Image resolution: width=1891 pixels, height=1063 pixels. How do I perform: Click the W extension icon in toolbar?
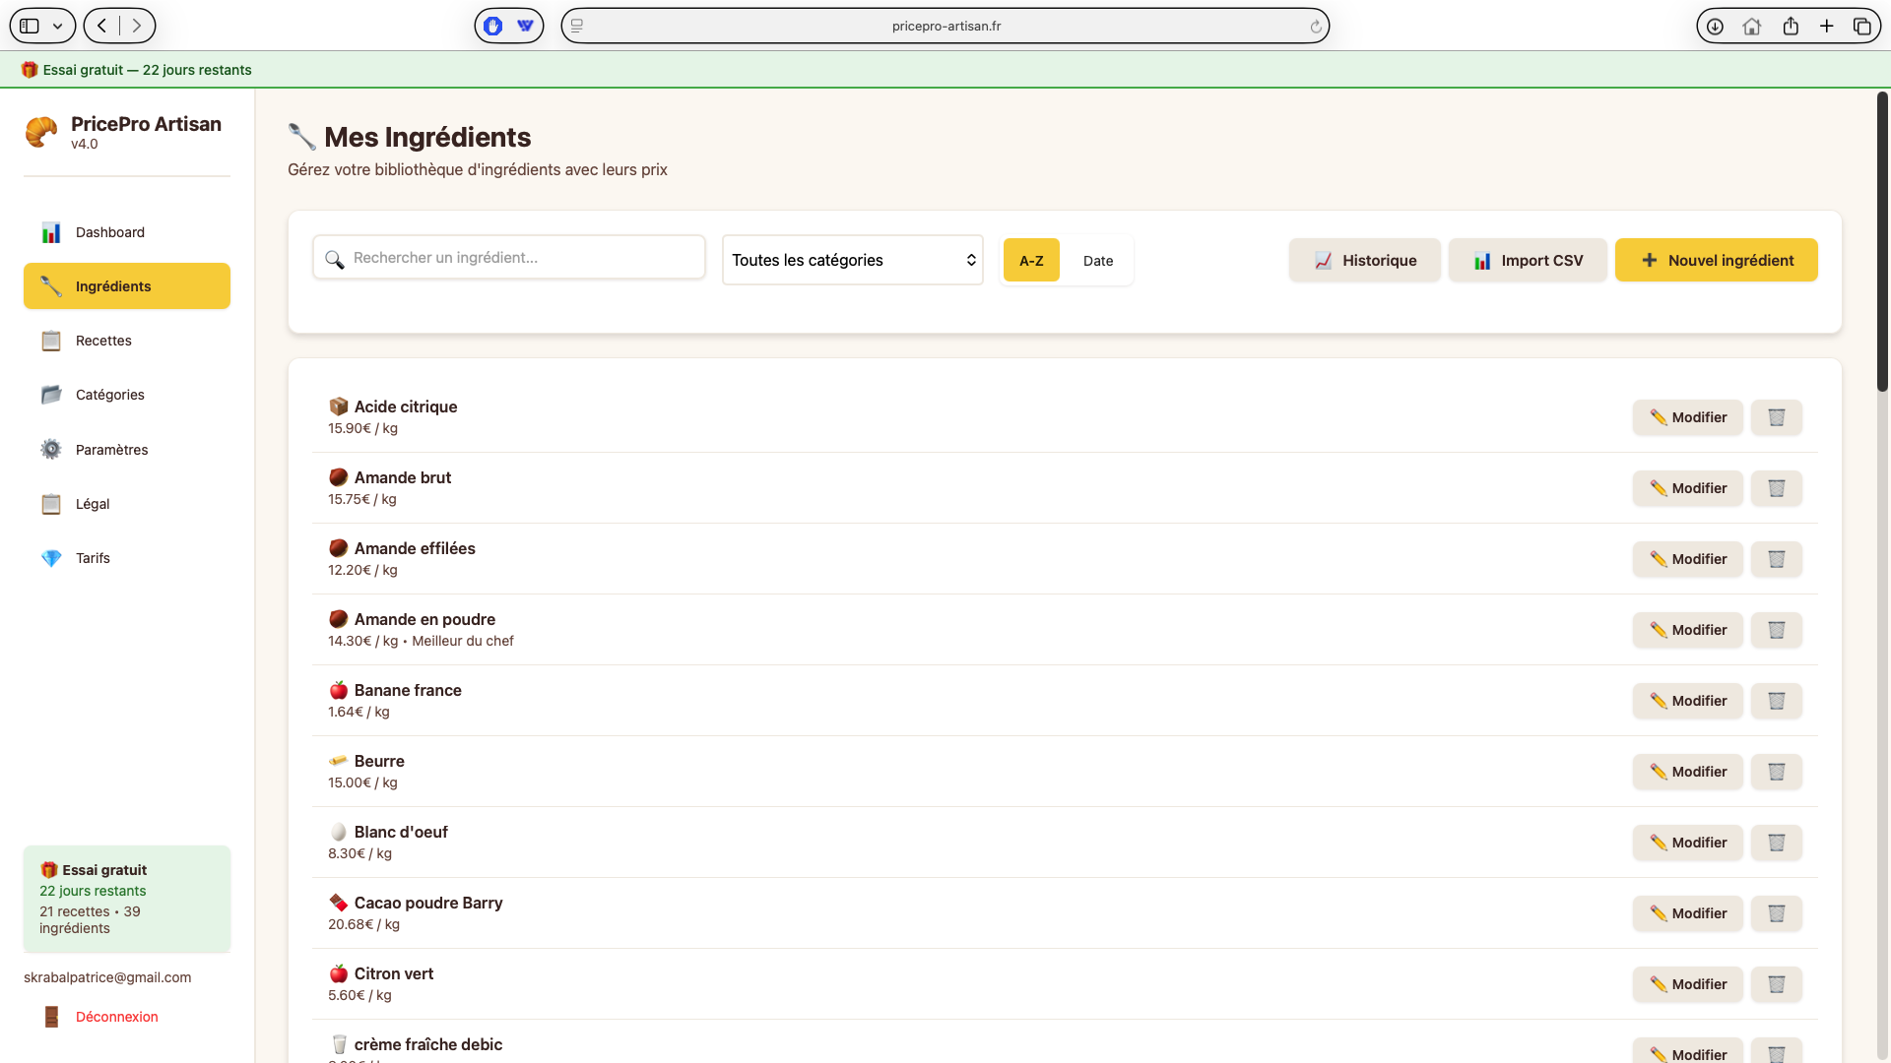click(x=525, y=26)
